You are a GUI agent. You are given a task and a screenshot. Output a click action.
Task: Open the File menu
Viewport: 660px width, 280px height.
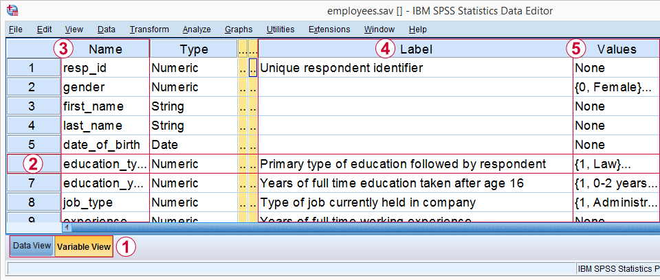pyautogui.click(x=16, y=30)
